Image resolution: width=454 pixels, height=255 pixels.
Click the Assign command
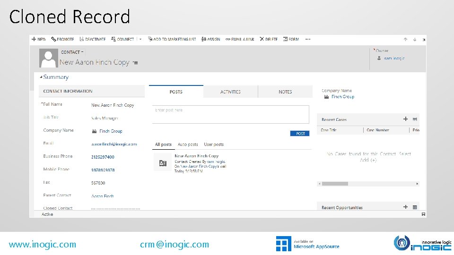211,39
